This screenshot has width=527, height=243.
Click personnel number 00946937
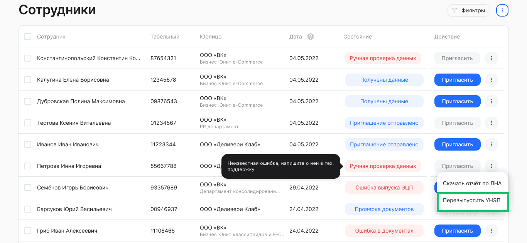164,209
